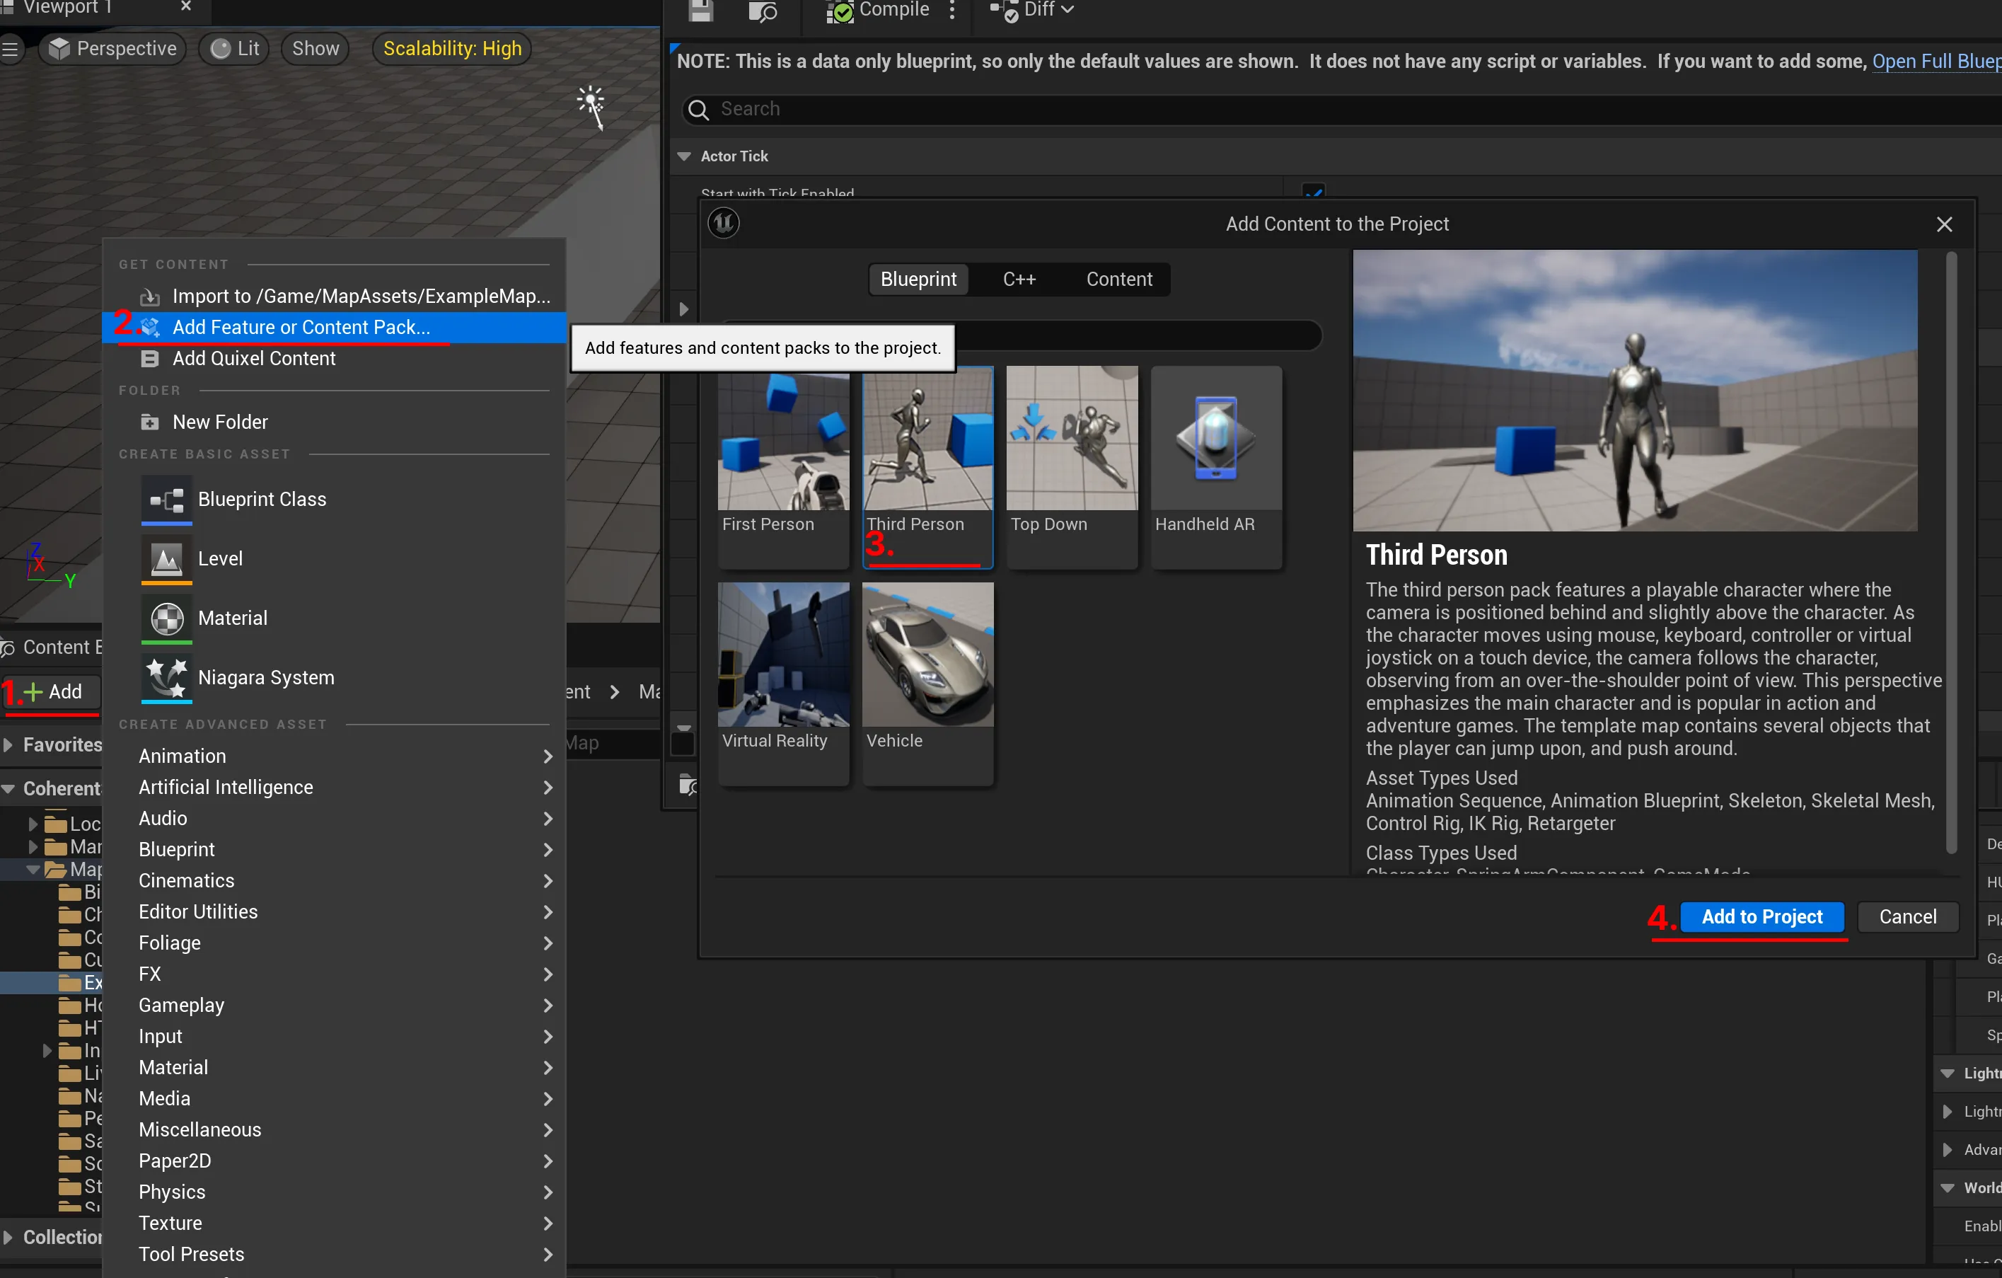Switch to the Blueprint pack type

click(918, 280)
